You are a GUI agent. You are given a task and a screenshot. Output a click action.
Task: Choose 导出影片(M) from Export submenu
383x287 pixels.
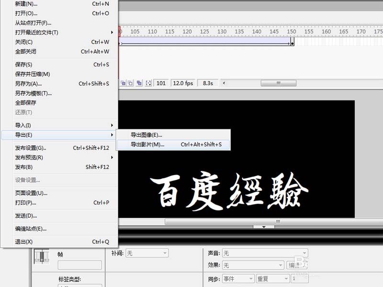click(173, 144)
